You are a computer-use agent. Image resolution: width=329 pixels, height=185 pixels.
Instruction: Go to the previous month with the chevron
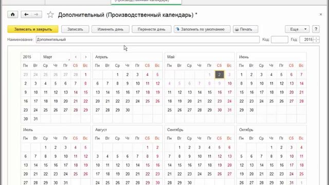click(76, 57)
